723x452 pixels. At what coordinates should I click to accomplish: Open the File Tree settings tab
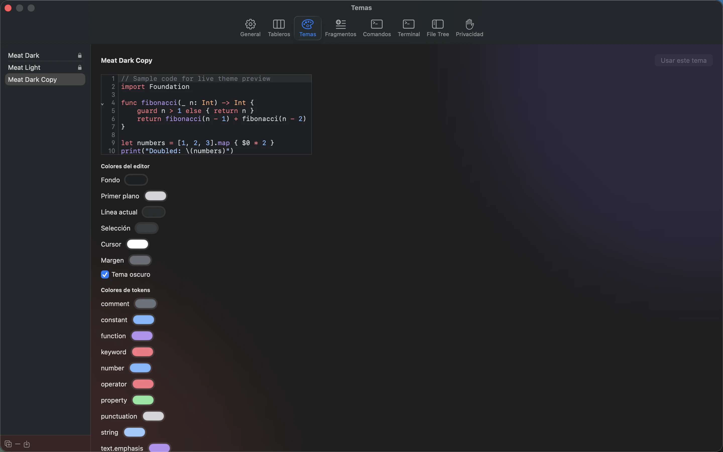(437, 28)
